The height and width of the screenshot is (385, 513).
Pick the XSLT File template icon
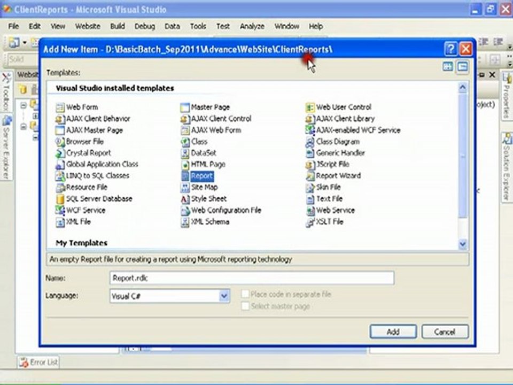click(x=310, y=222)
